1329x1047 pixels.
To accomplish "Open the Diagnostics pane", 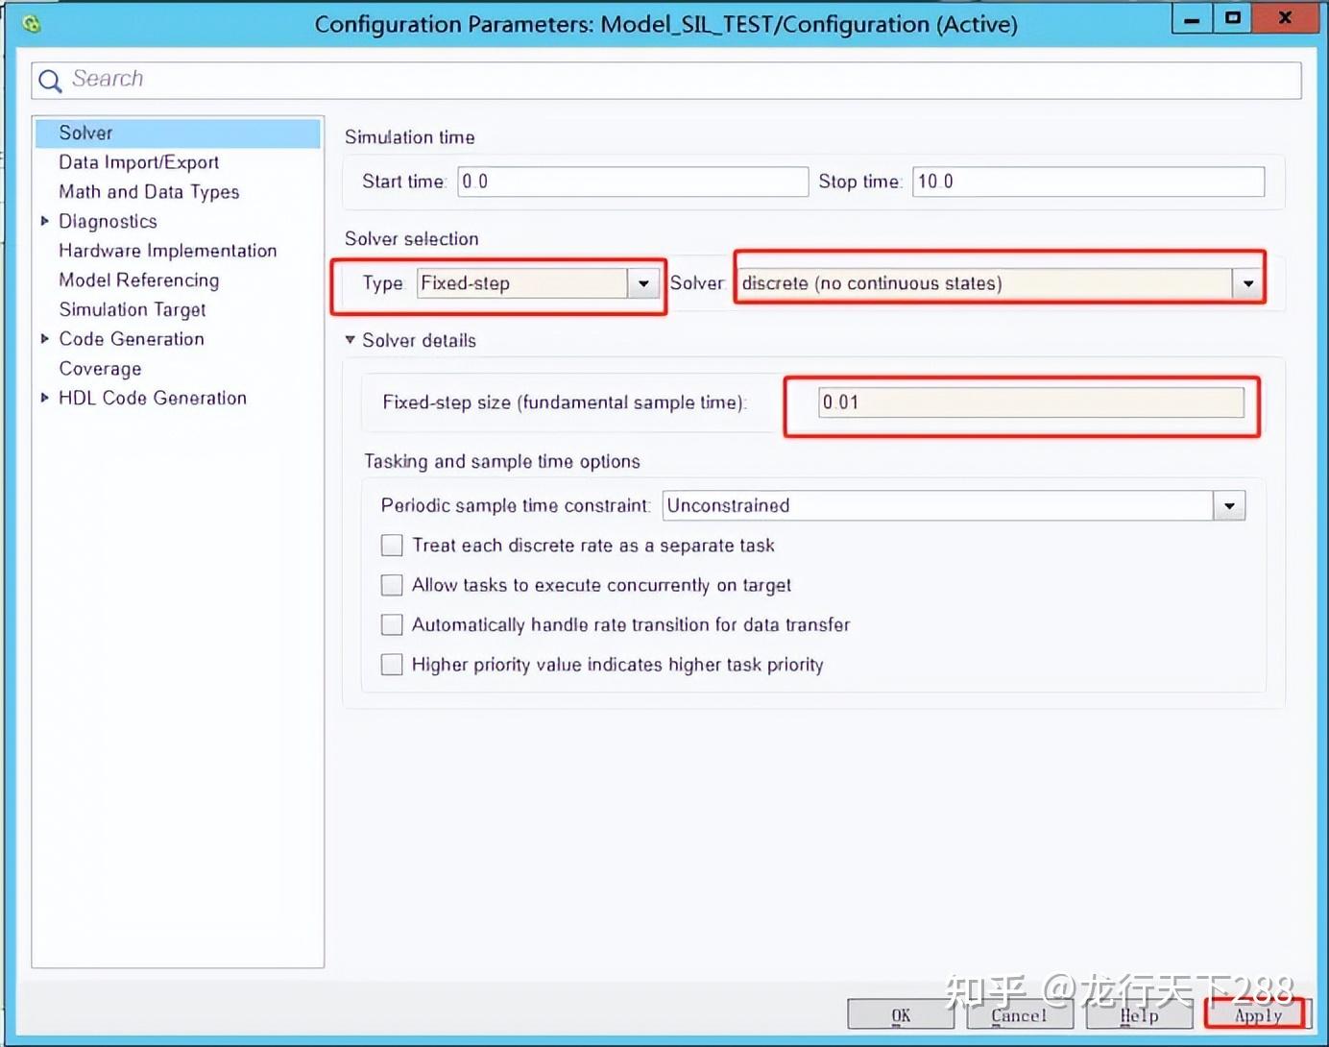I will click(x=108, y=222).
